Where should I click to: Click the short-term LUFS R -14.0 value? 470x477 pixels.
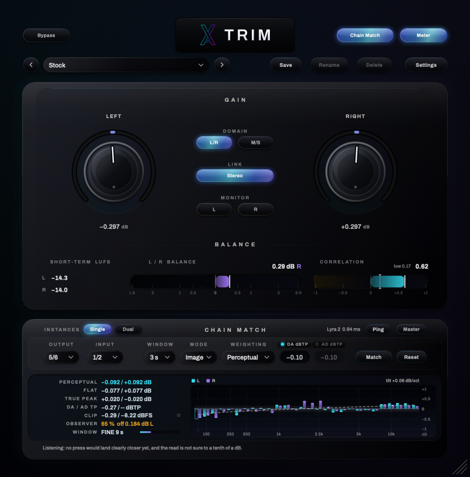[60, 290]
